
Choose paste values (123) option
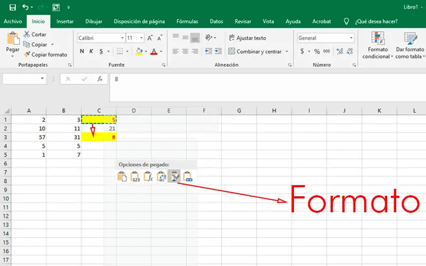[135, 177]
